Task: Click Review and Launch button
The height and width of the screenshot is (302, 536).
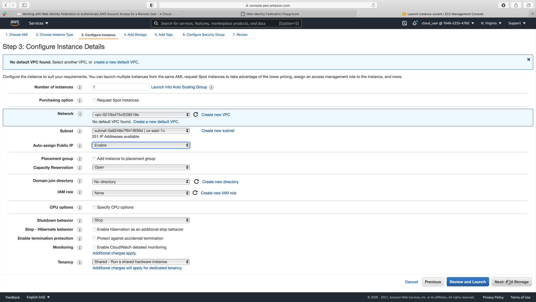Action: click(468, 282)
